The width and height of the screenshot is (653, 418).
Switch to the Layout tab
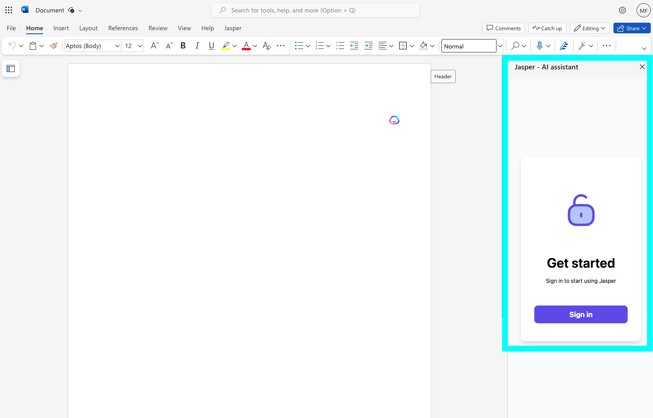pyautogui.click(x=88, y=28)
